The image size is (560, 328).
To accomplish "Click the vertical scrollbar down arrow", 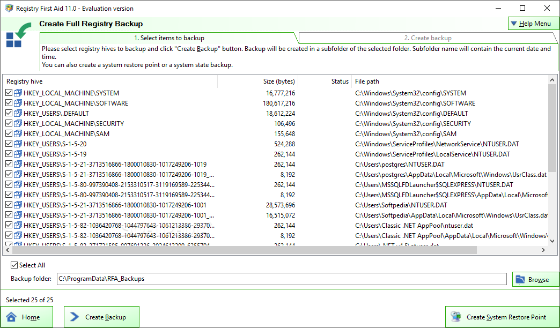I will [x=552, y=241].
